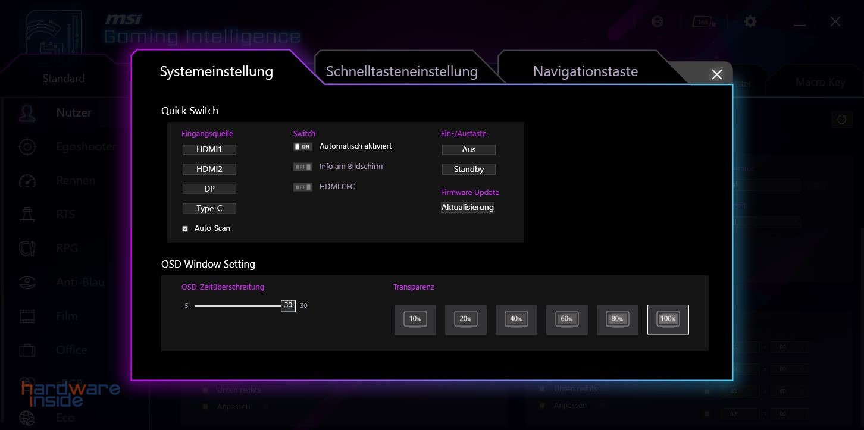Open the Navigationstaste tab
Viewport: 864px width, 430px height.
tap(585, 71)
